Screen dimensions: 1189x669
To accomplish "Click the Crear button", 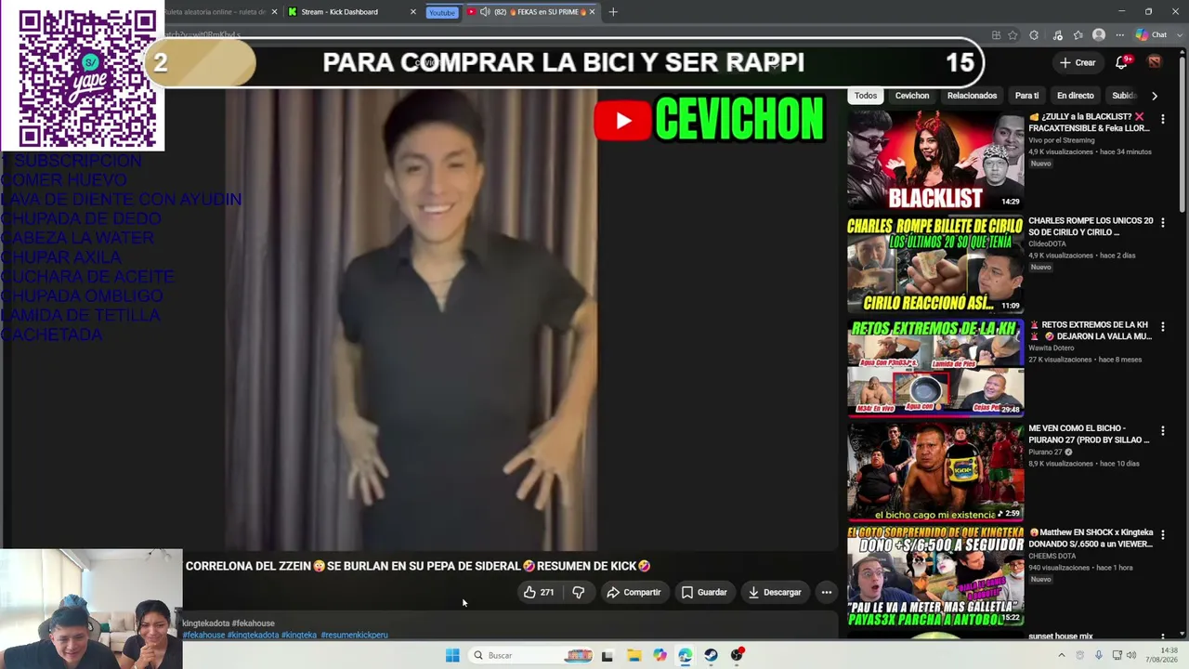I will 1078,62.
